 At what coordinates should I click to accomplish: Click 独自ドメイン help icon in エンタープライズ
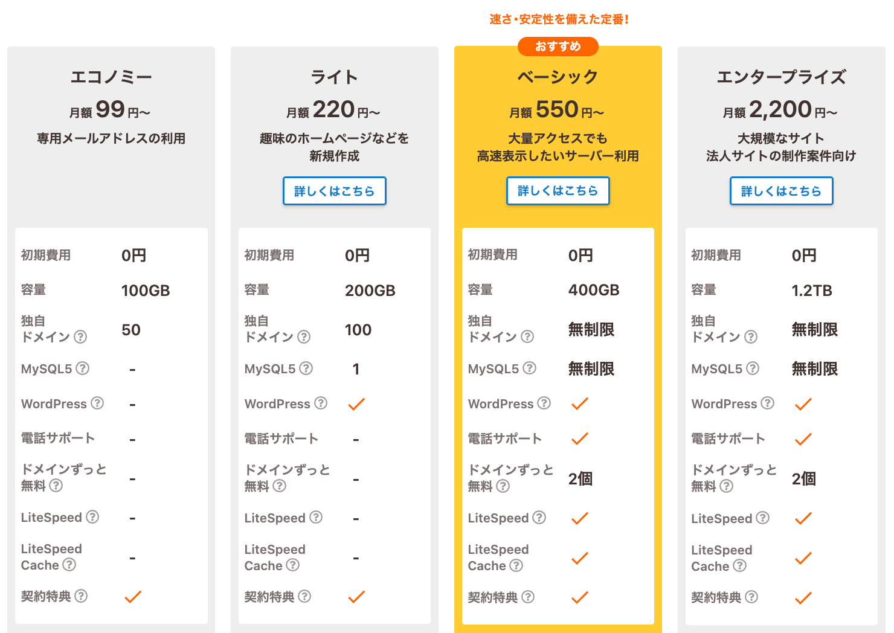pyautogui.click(x=751, y=337)
